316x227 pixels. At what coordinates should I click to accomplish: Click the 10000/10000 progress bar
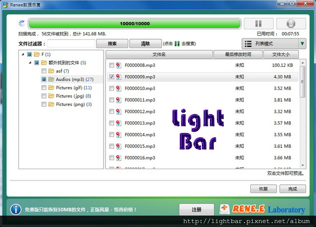[135, 24]
